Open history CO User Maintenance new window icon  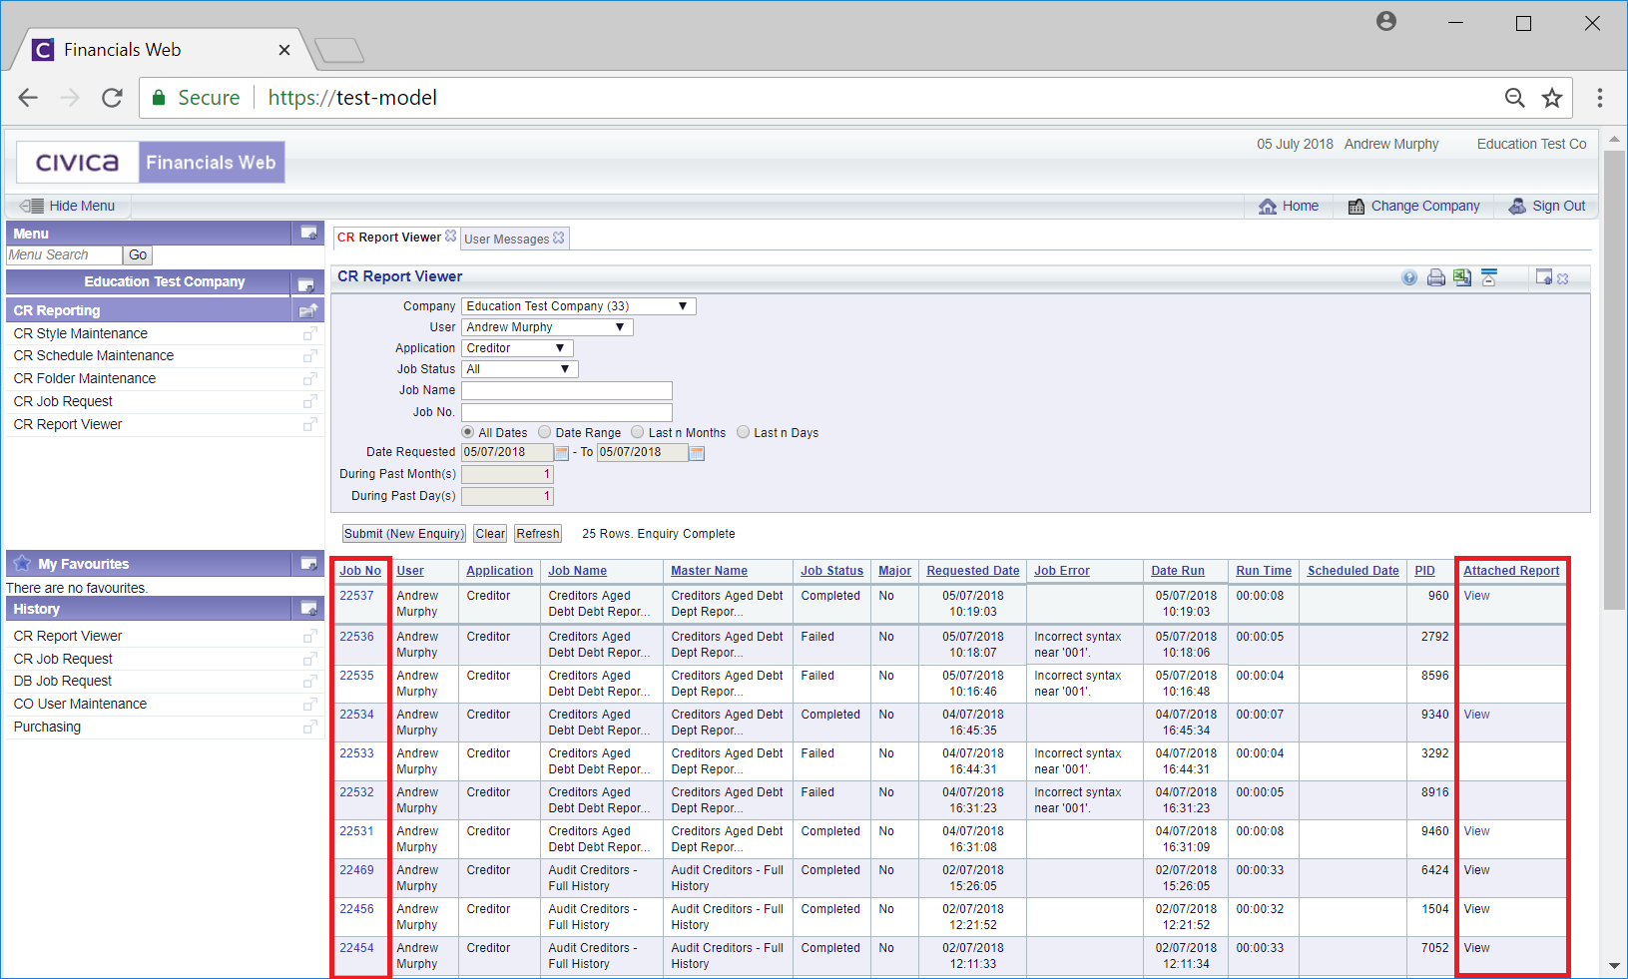click(x=310, y=705)
